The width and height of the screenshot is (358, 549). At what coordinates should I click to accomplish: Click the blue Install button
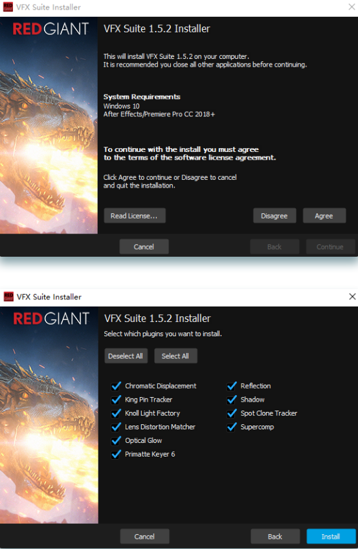[x=331, y=536]
